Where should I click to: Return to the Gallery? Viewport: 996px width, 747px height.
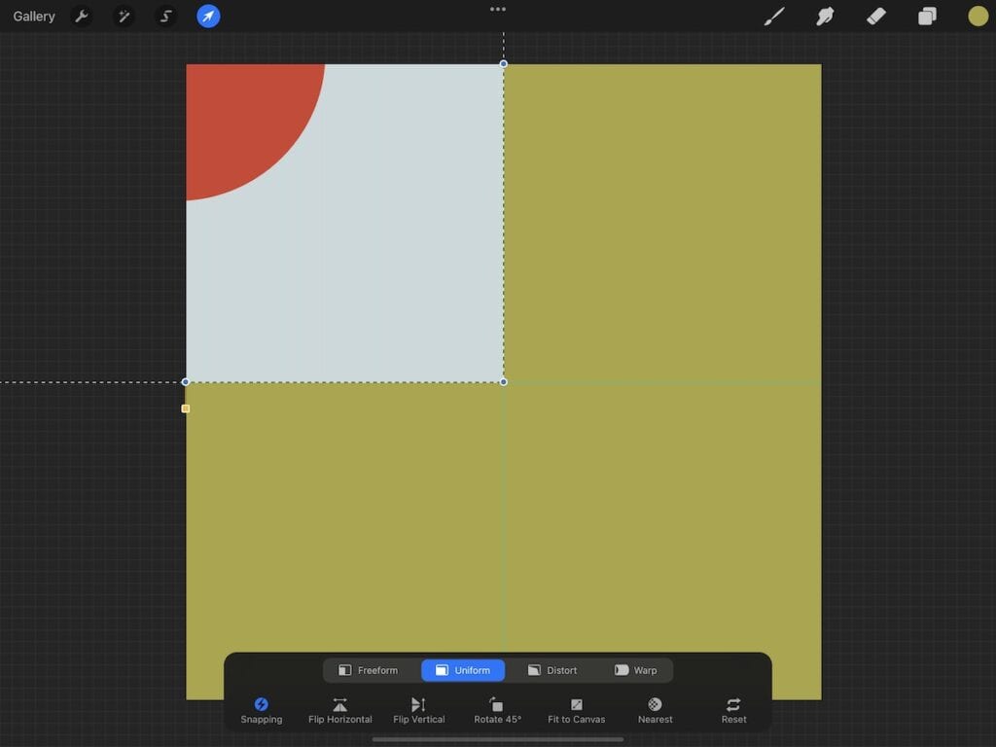33,16
